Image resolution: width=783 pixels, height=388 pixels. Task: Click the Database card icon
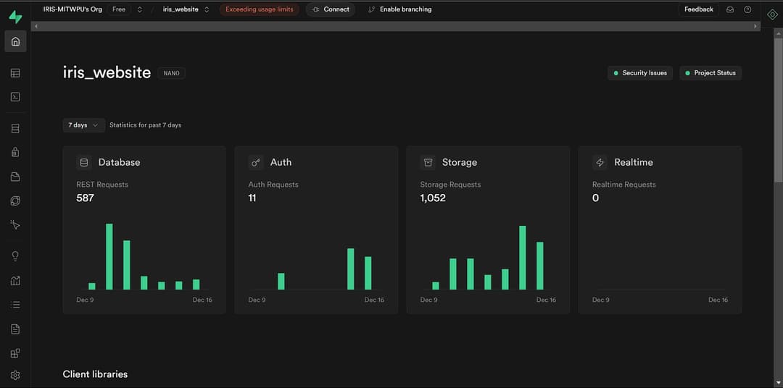(84, 162)
